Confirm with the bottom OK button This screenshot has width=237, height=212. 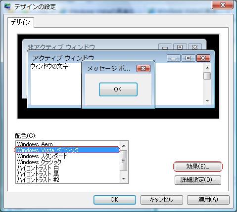click(115, 200)
